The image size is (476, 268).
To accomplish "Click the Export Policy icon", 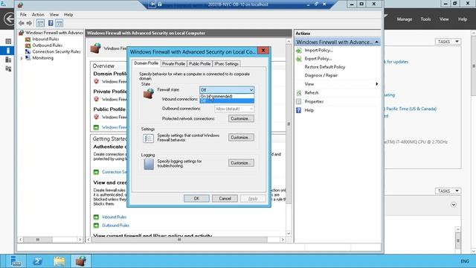I will 299,59.
